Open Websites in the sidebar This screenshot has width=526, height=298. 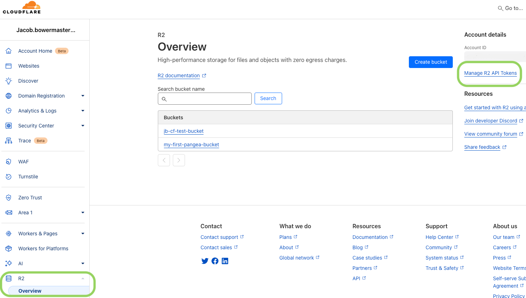coord(29,66)
